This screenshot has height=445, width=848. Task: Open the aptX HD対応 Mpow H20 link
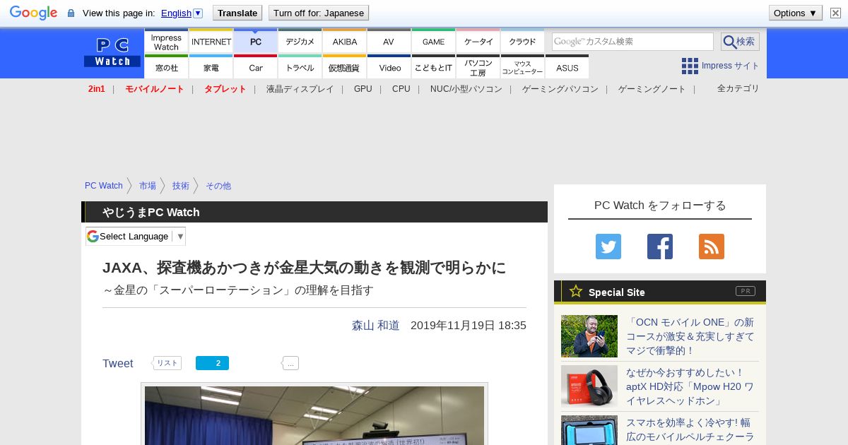pos(690,386)
